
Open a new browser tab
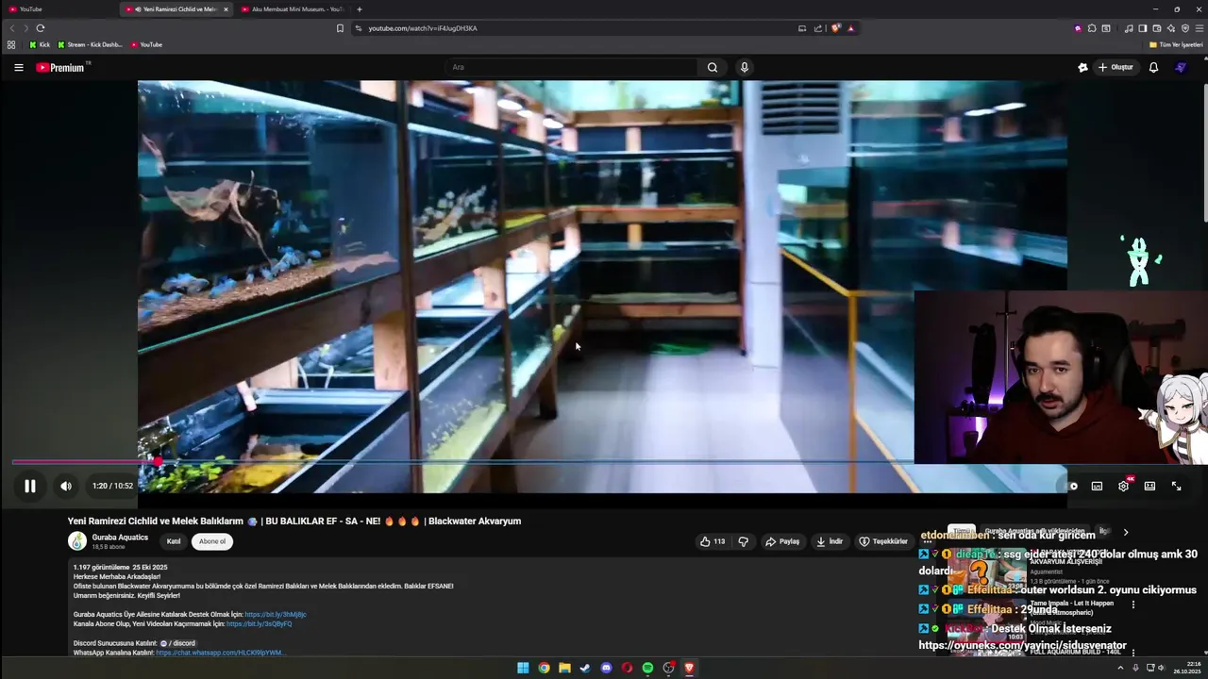click(x=359, y=9)
